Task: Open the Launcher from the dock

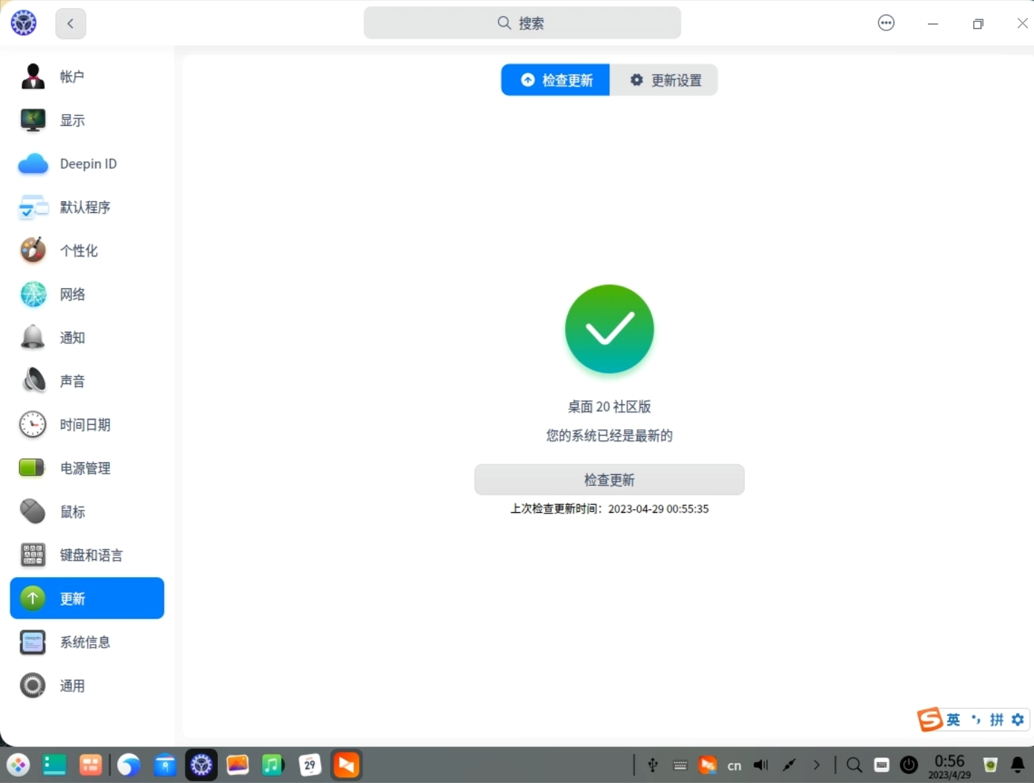Action: (x=19, y=765)
